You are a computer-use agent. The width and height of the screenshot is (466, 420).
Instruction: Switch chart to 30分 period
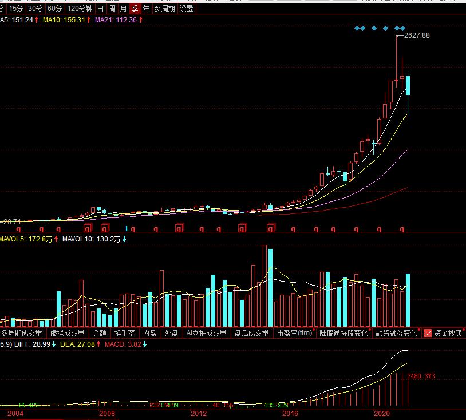(x=35, y=9)
